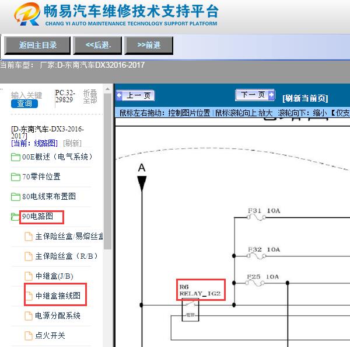Image resolution: width=350 pixels, height=347 pixels.
Task: Click document icon of 中继盒接线图
Action: click(x=29, y=296)
